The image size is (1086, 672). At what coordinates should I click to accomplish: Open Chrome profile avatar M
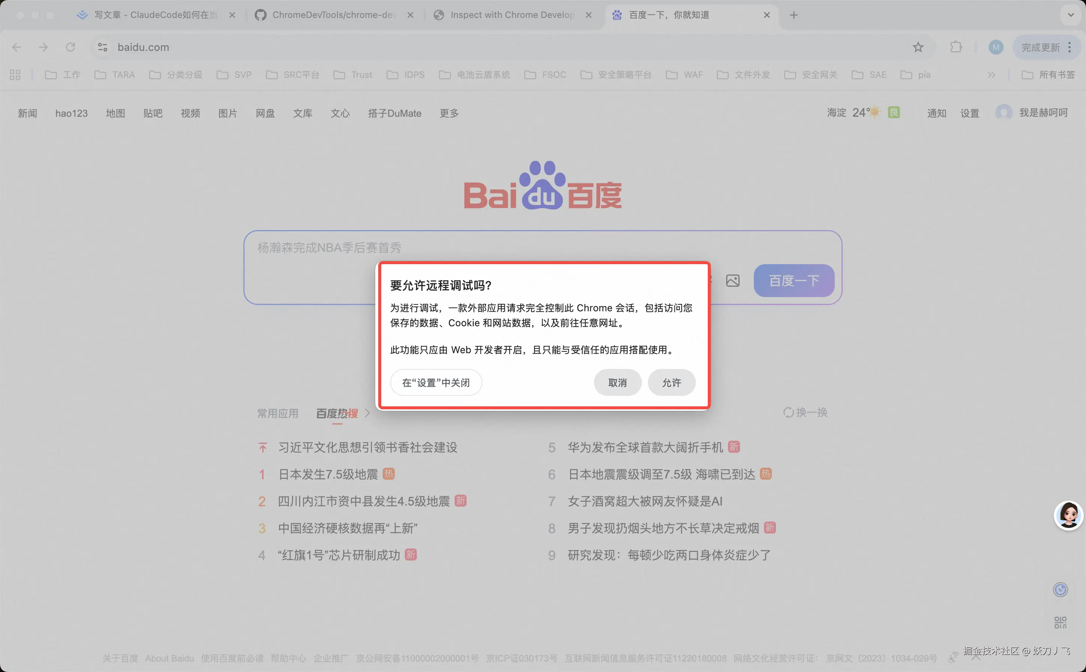tap(996, 47)
